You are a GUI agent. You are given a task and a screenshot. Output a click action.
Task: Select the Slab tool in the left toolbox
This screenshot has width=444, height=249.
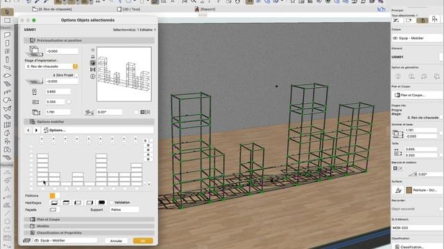7,75
